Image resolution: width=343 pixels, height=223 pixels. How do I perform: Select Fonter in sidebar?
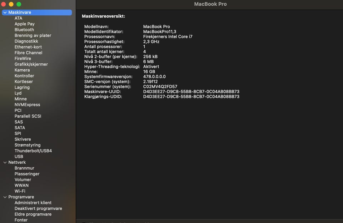pos(21,220)
